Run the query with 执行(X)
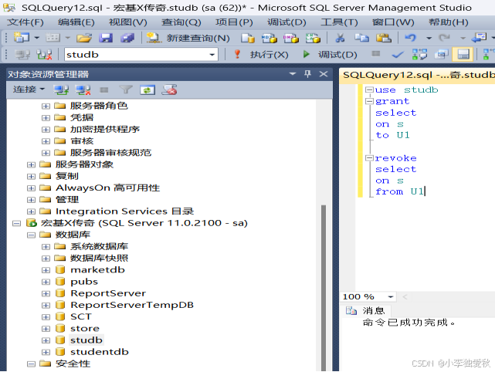This screenshot has height=372, width=495. 261,55
